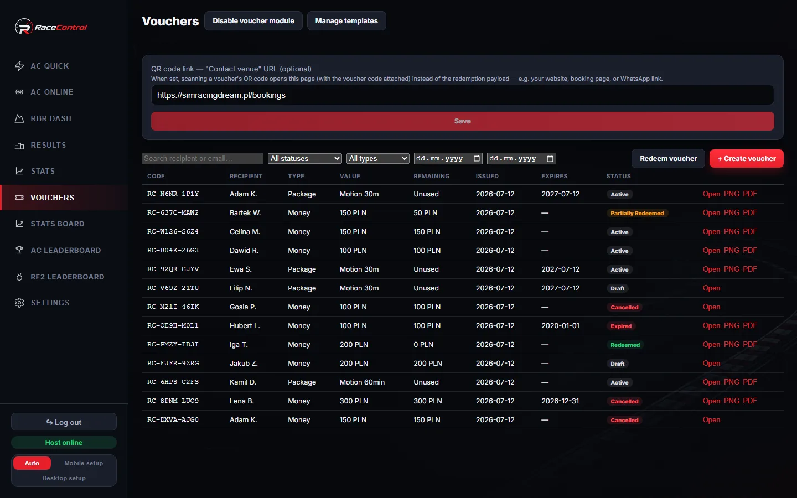This screenshot has width=797, height=498.
Task: Open Filip N. draft voucher
Action: [x=711, y=288]
